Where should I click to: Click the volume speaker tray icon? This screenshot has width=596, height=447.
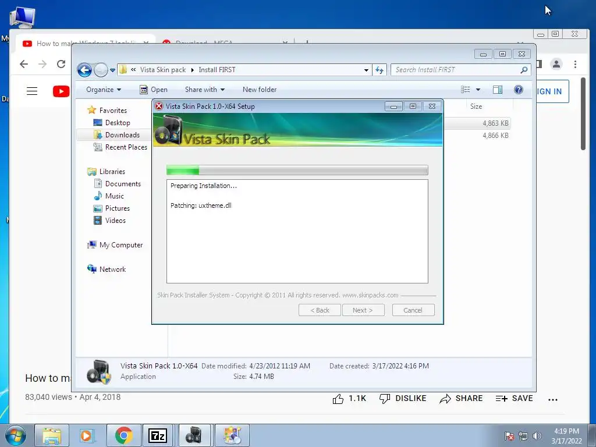click(537, 435)
